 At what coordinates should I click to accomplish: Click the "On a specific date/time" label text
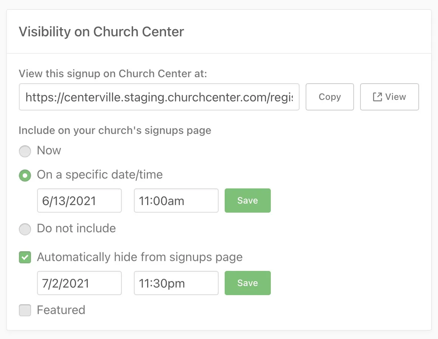pos(100,175)
